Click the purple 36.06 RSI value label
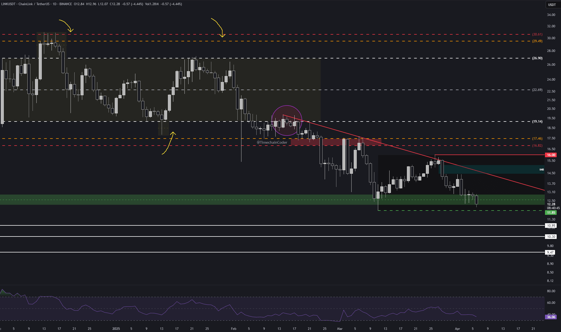Image resolution: width=561 pixels, height=332 pixels. (551, 317)
